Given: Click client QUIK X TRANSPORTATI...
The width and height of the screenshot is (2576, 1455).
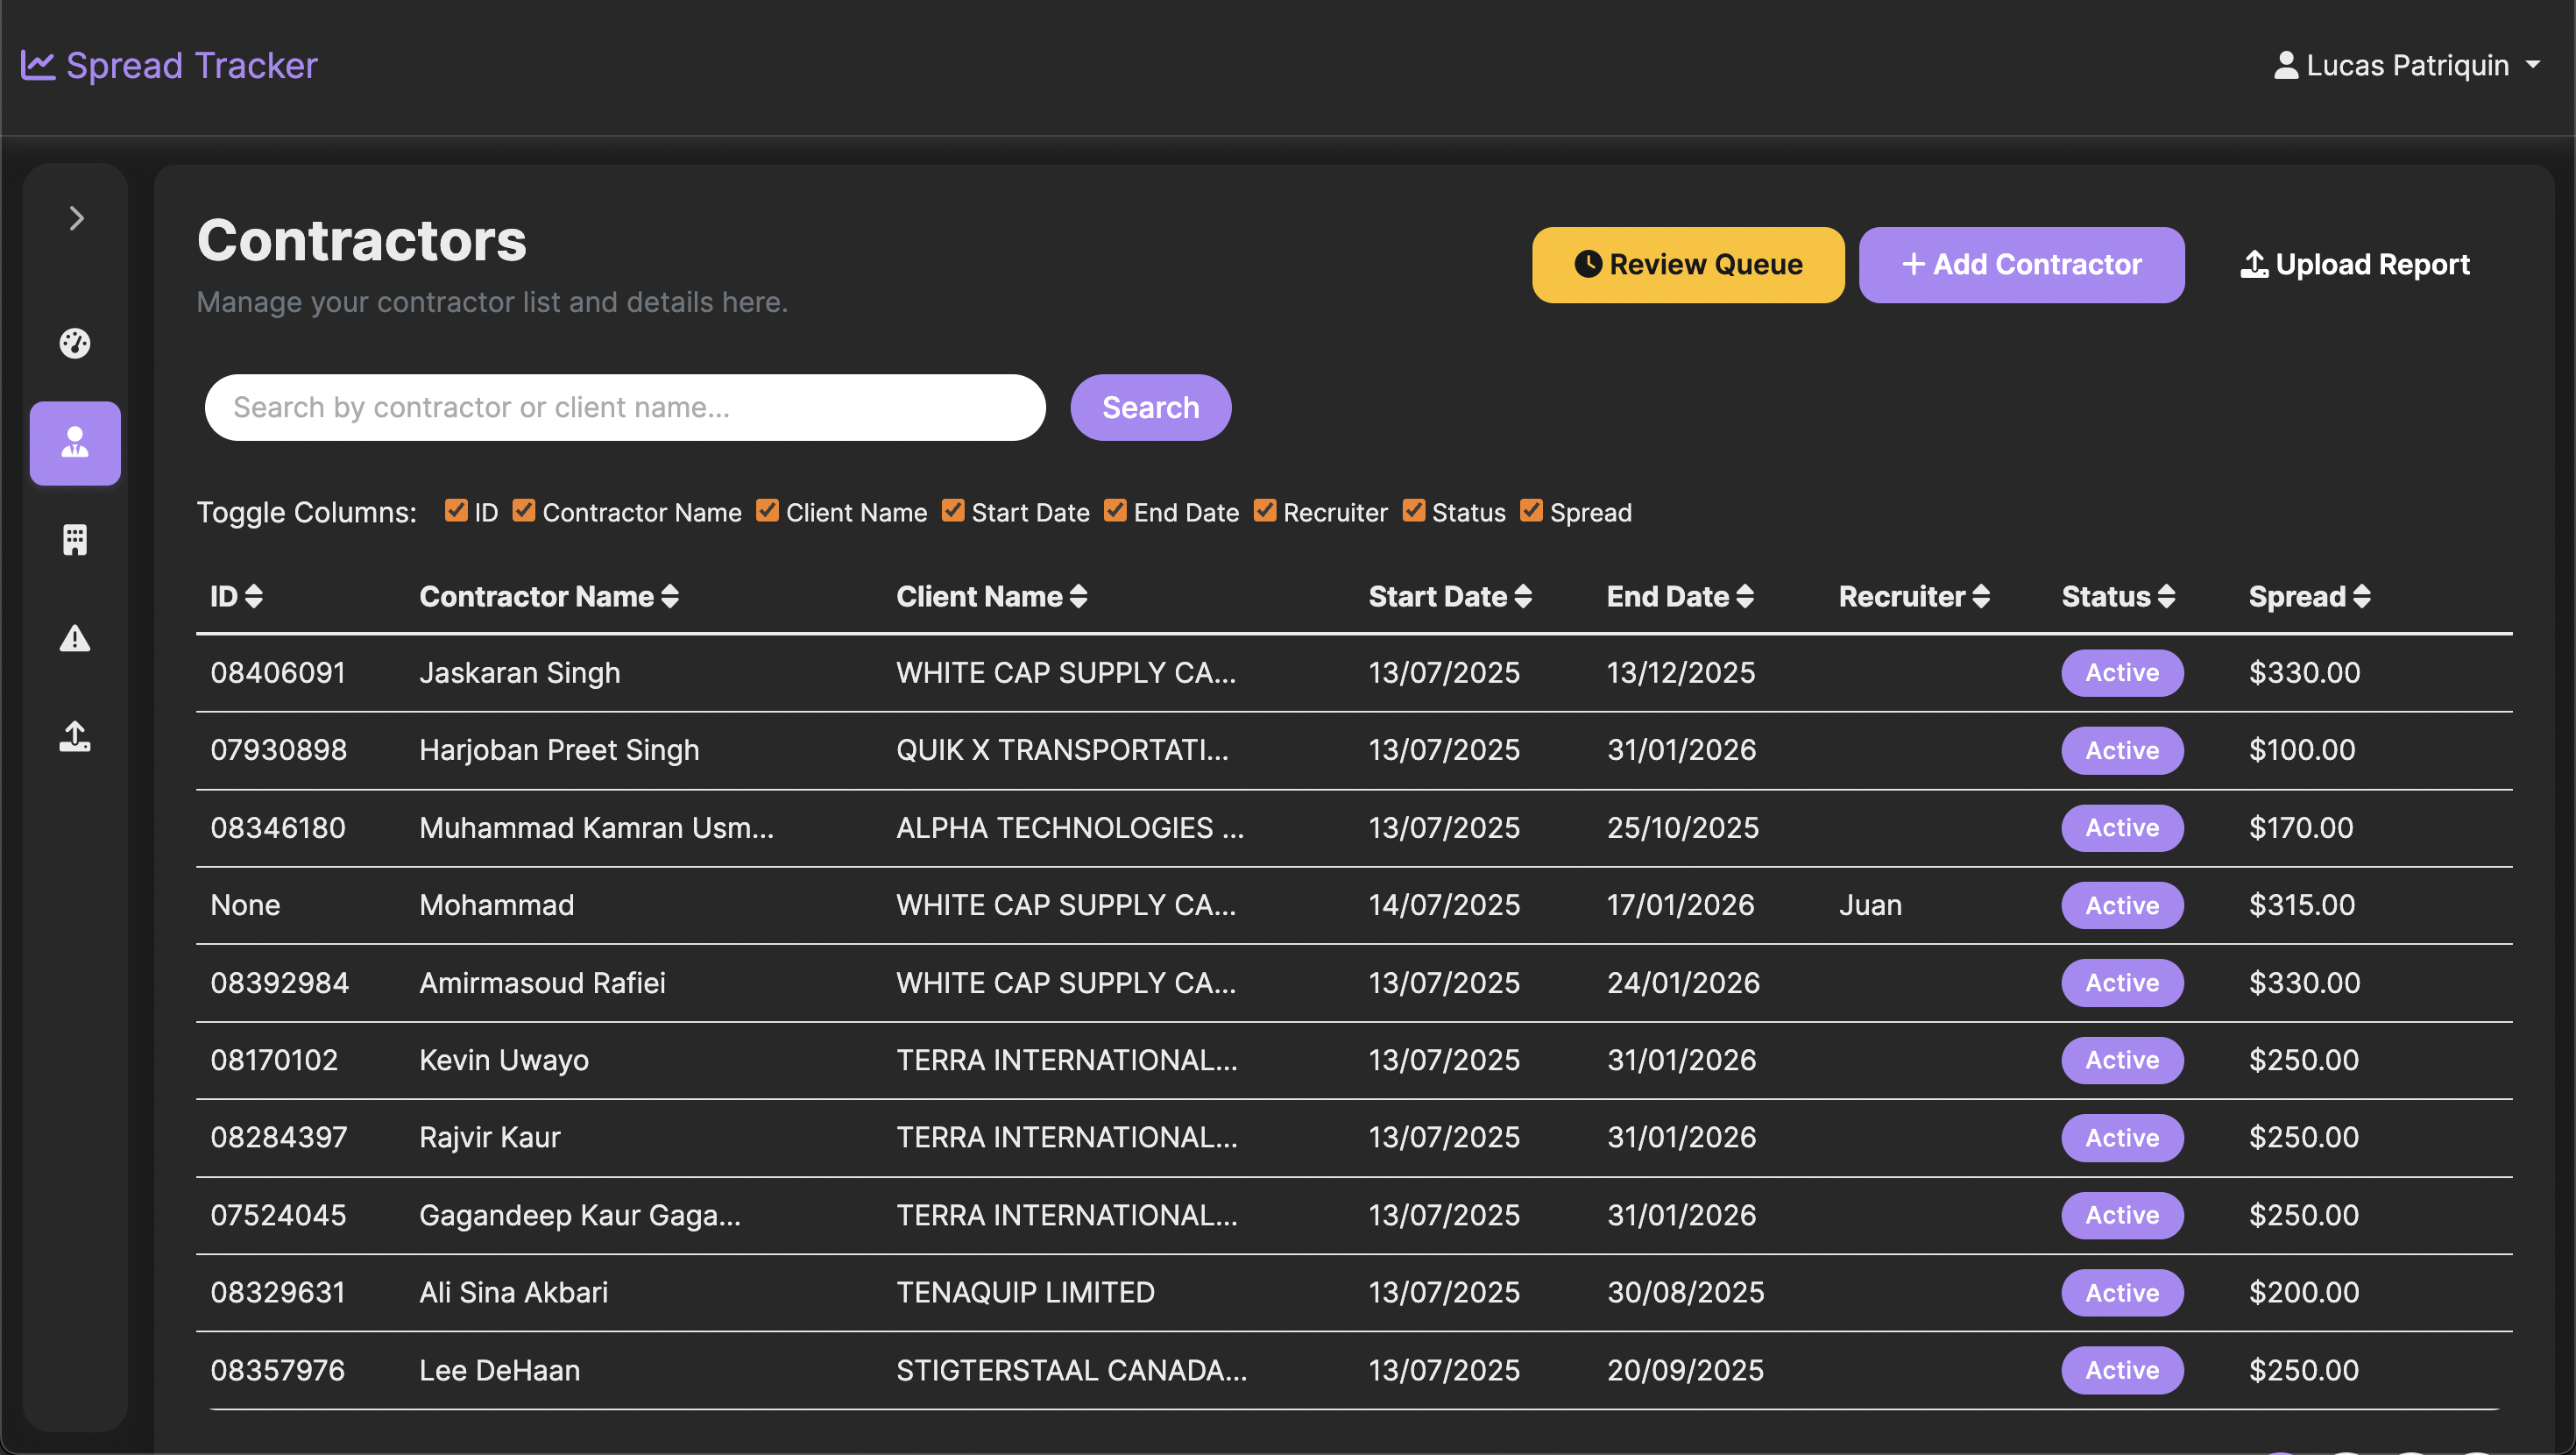Looking at the screenshot, I should [x=1062, y=749].
